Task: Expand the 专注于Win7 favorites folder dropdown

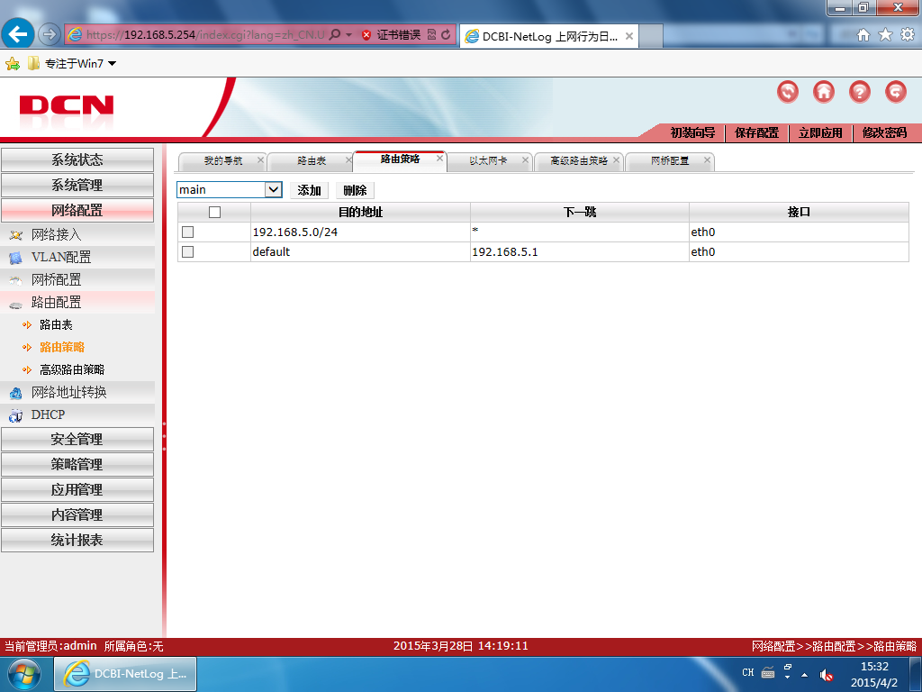Action: (112, 64)
